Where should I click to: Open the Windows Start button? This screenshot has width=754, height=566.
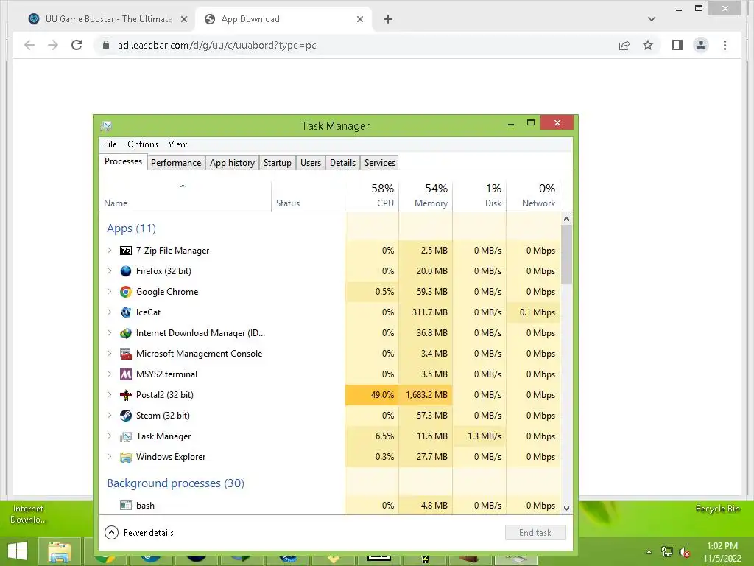(18, 551)
